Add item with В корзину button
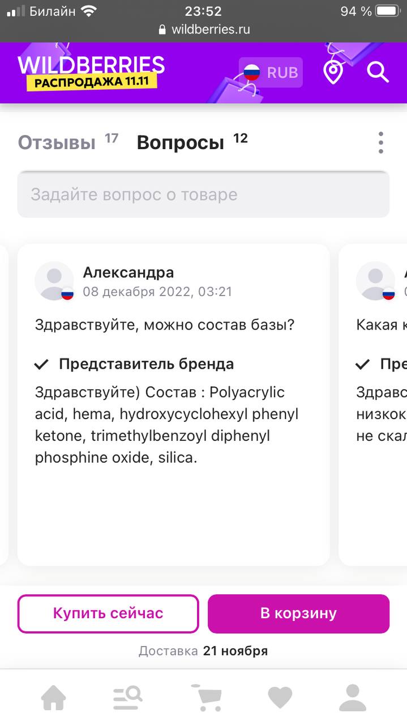Viewport: 407px width, 726px height. click(x=298, y=613)
